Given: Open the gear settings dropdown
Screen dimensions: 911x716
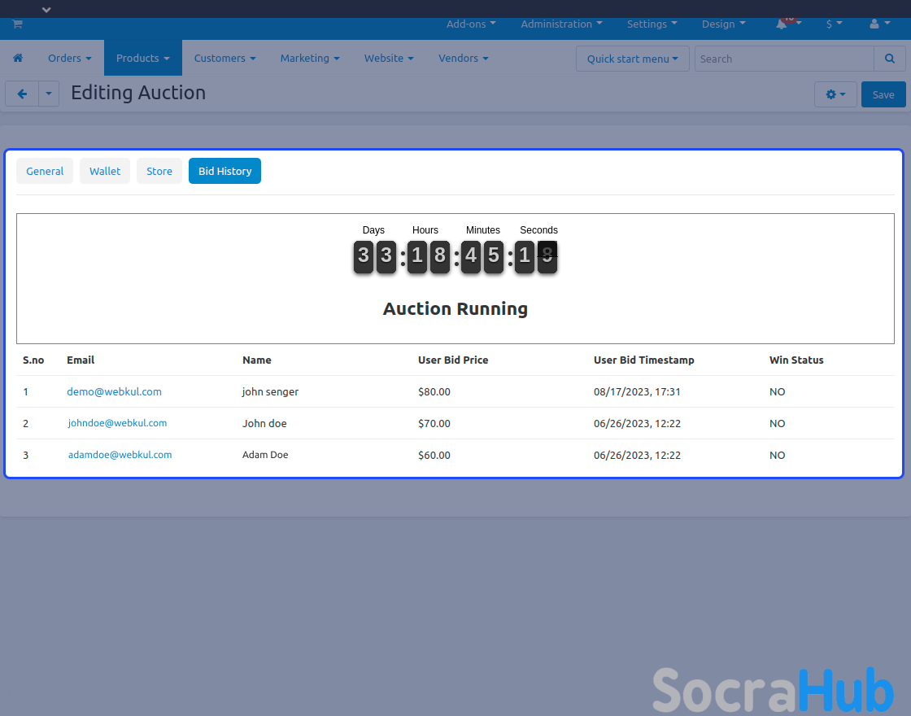Looking at the screenshot, I should point(835,94).
